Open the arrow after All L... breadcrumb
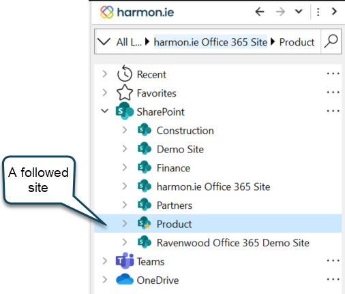345x294 pixels. 147,42
